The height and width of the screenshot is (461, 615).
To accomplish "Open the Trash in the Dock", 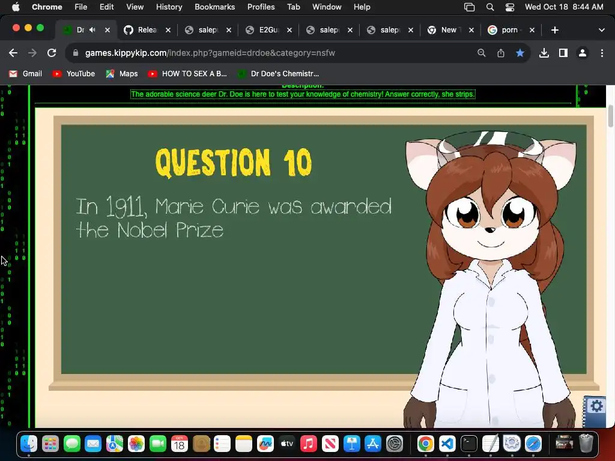I will pyautogui.click(x=586, y=444).
